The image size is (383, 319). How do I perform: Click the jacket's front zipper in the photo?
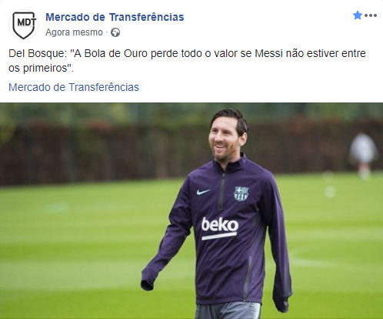coord(221,191)
